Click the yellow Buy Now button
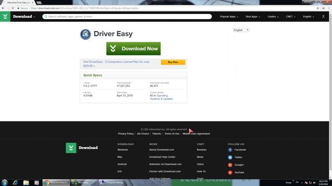 (x=173, y=62)
